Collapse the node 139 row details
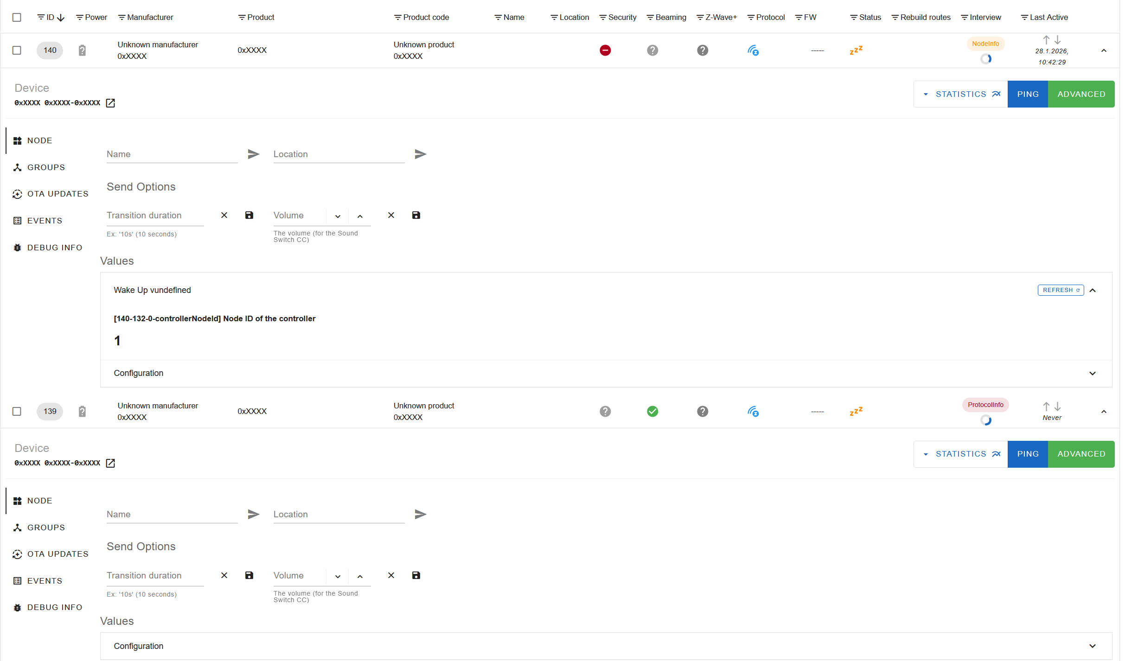Viewport: 1125px width, 661px height. coord(1103,411)
